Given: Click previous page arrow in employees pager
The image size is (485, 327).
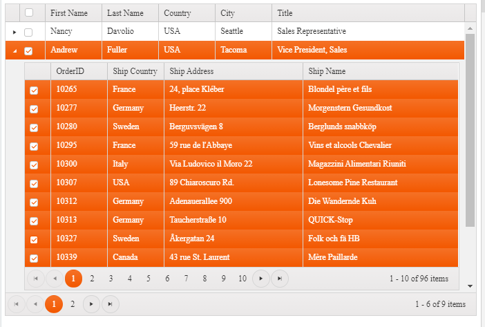Looking at the screenshot, I should pyautogui.click(x=35, y=304).
